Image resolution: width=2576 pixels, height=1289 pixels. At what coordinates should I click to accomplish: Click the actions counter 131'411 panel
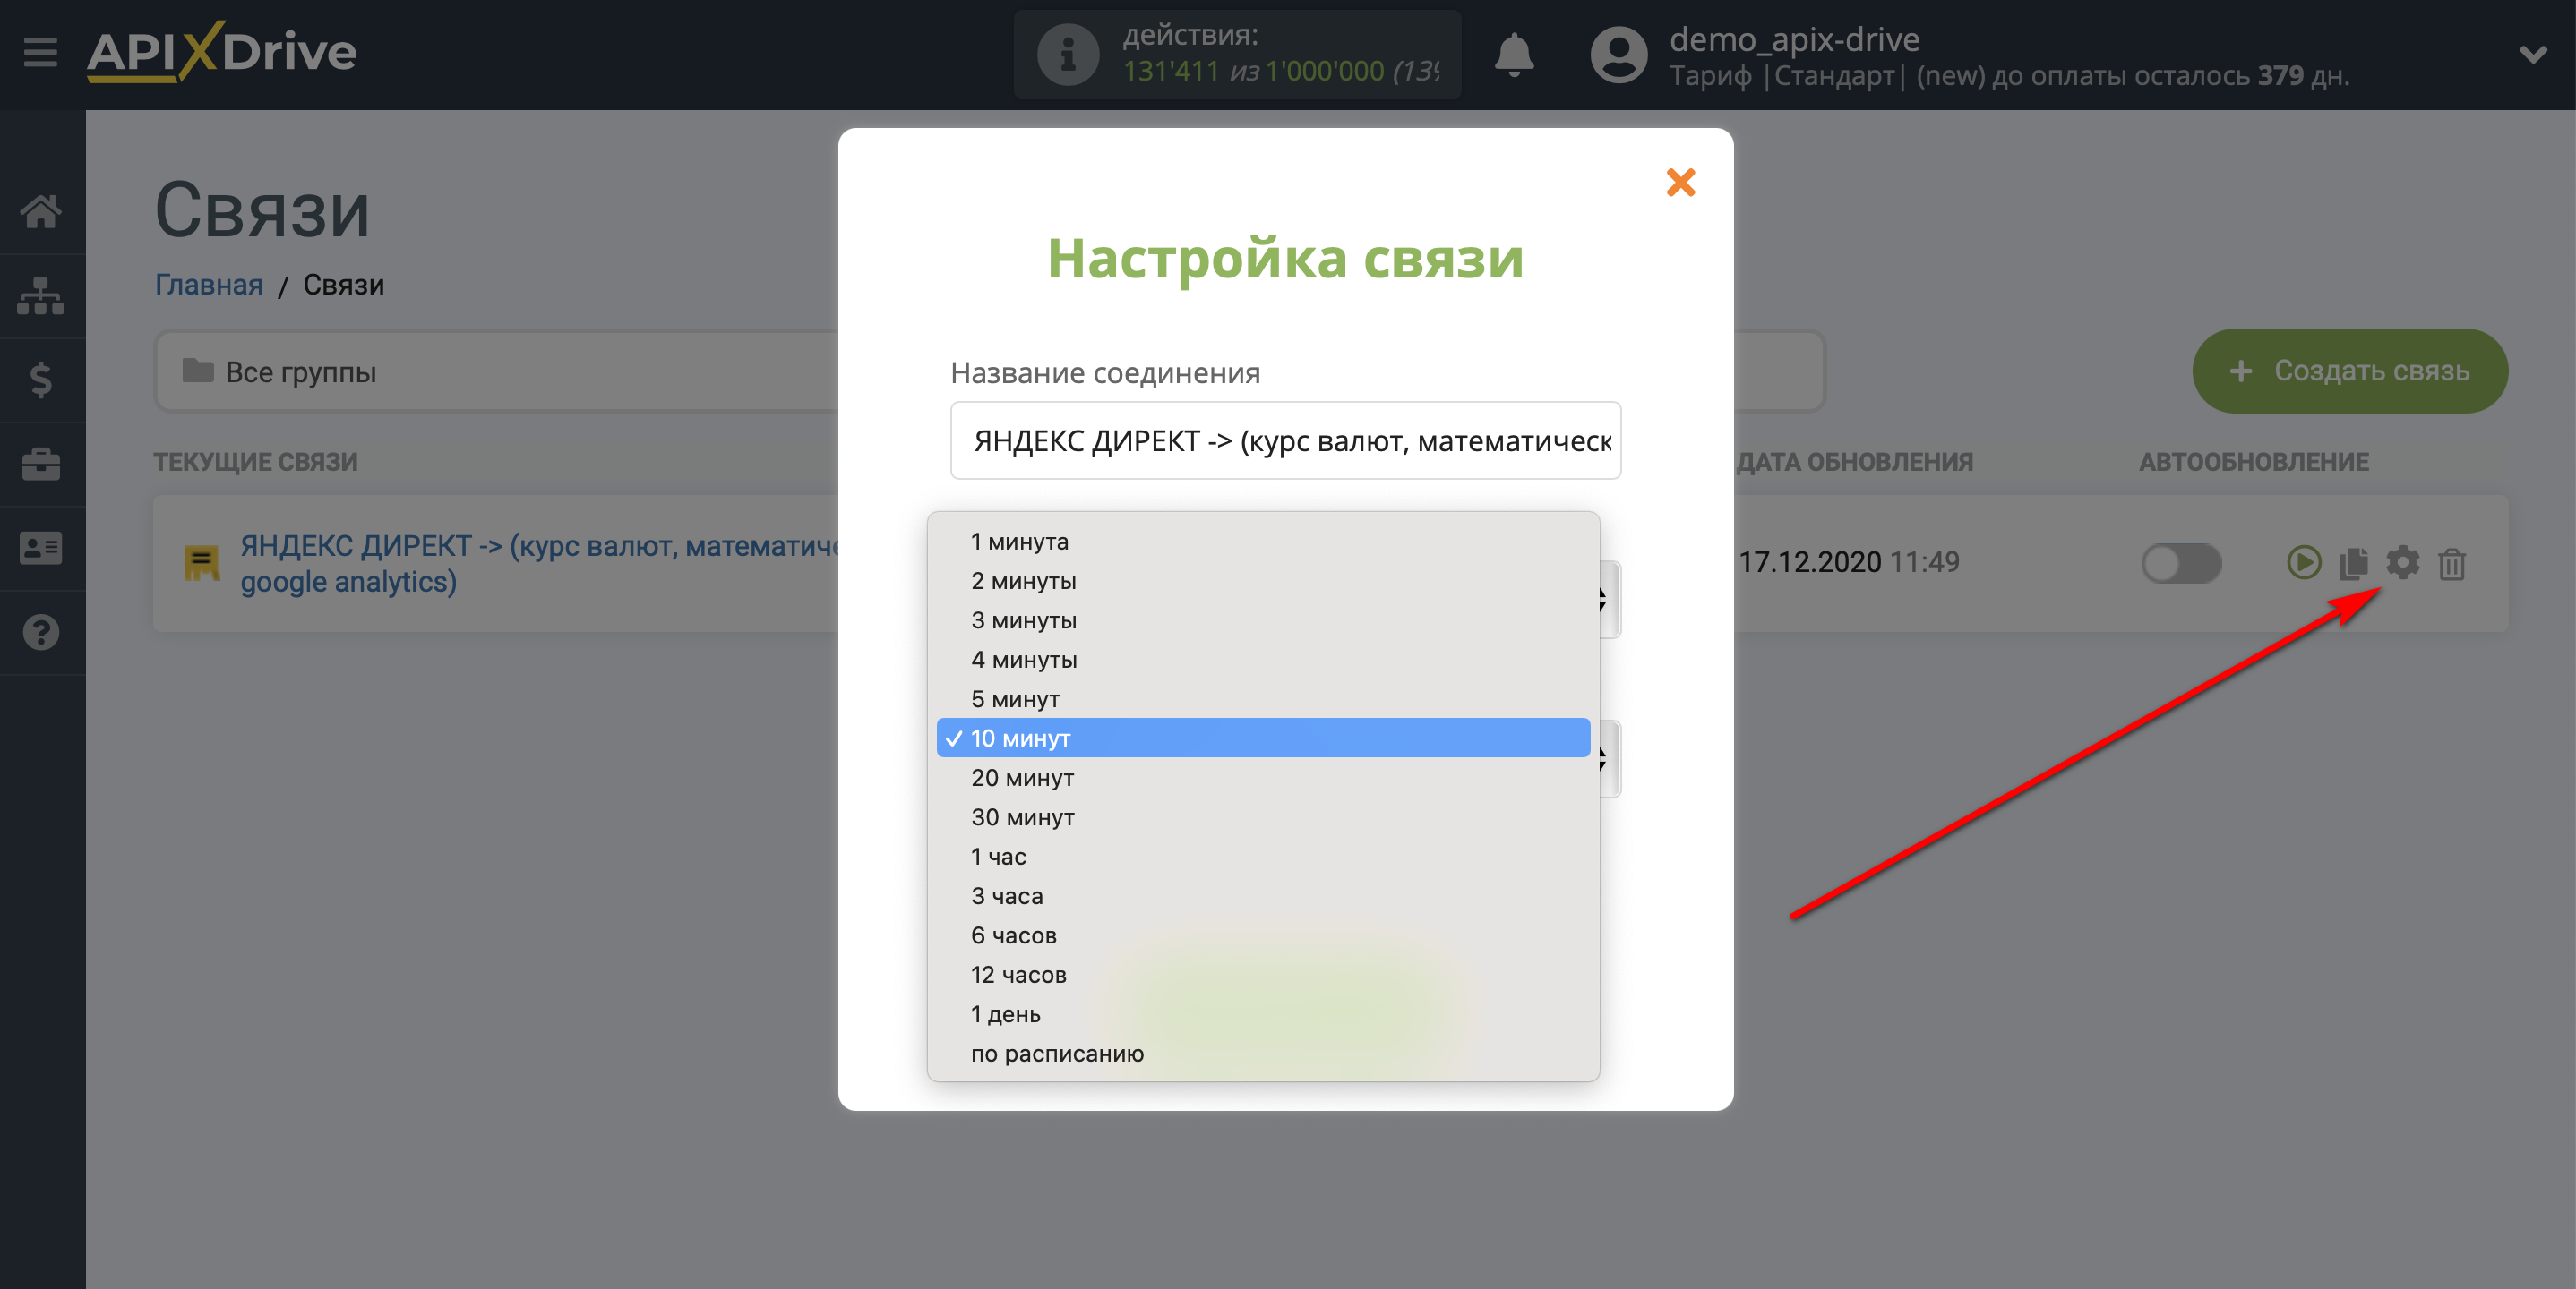(x=1237, y=54)
